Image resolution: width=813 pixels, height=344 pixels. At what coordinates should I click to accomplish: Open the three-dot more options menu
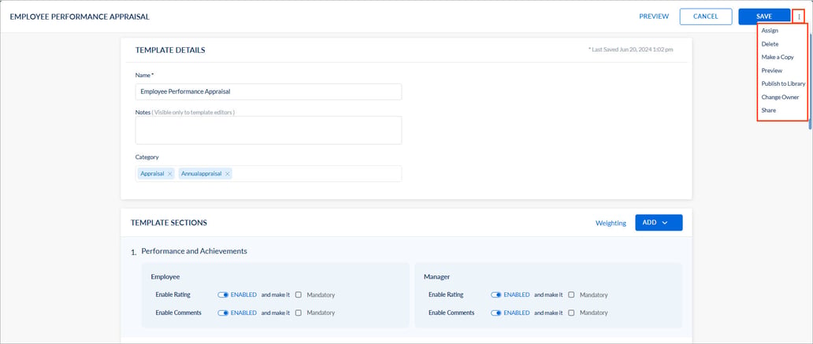coord(799,17)
